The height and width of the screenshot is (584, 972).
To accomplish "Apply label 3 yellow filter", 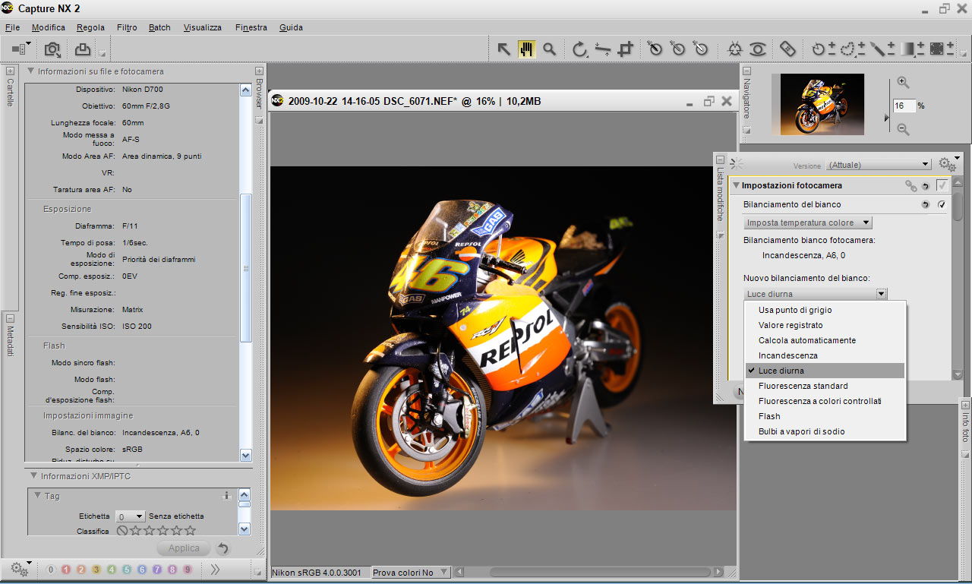I will coord(96,569).
